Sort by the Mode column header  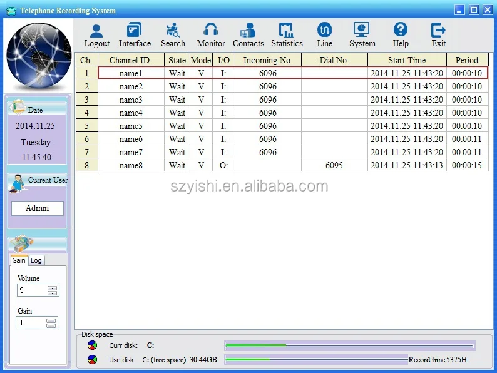click(x=201, y=60)
